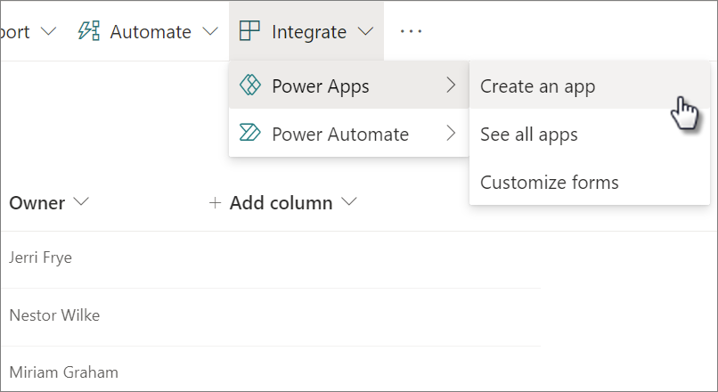Choose See all apps
Screen dimensions: 718x392
pos(529,135)
